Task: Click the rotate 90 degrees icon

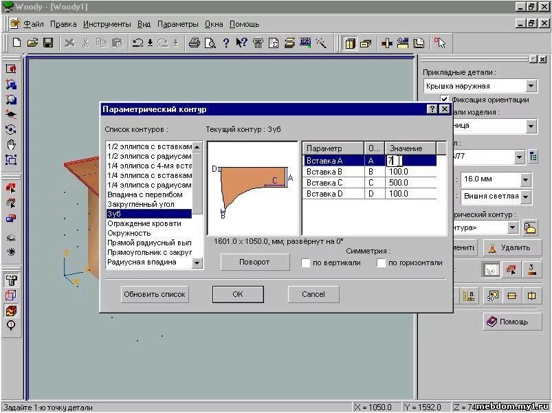Action: tap(492, 296)
